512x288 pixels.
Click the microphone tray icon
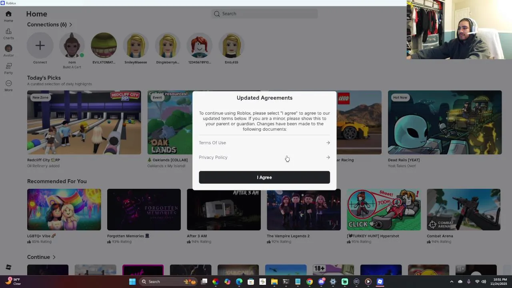[468, 282]
